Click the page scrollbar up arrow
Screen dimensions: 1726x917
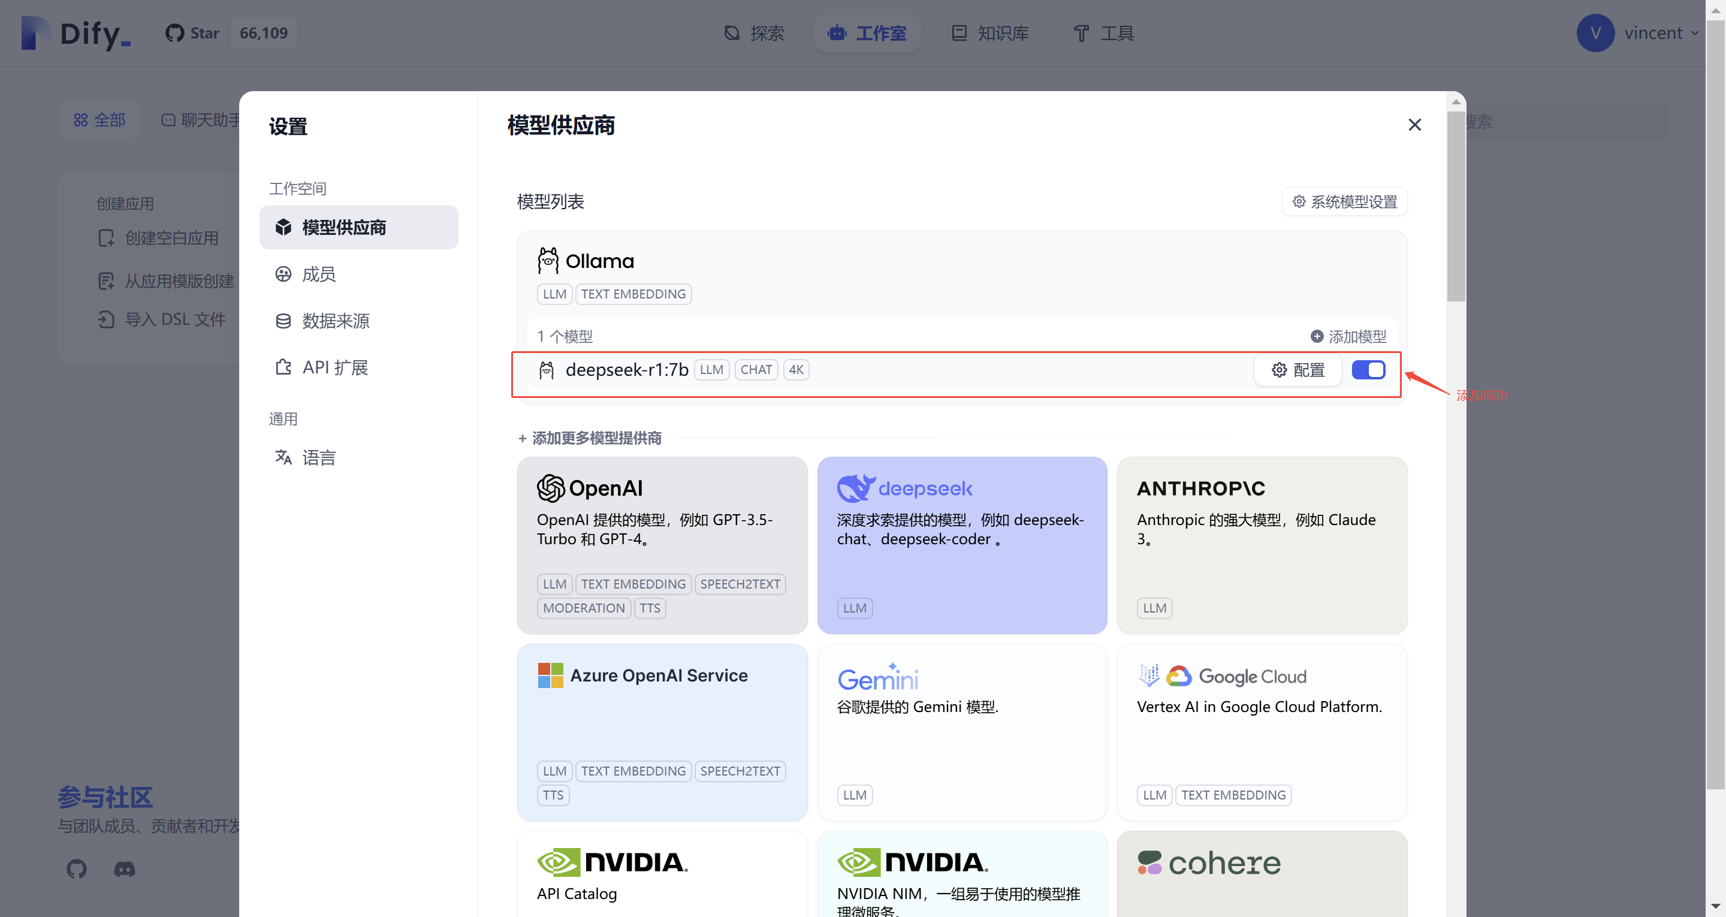click(1715, 10)
